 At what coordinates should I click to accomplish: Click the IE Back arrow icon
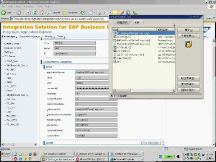(x=4, y=13)
